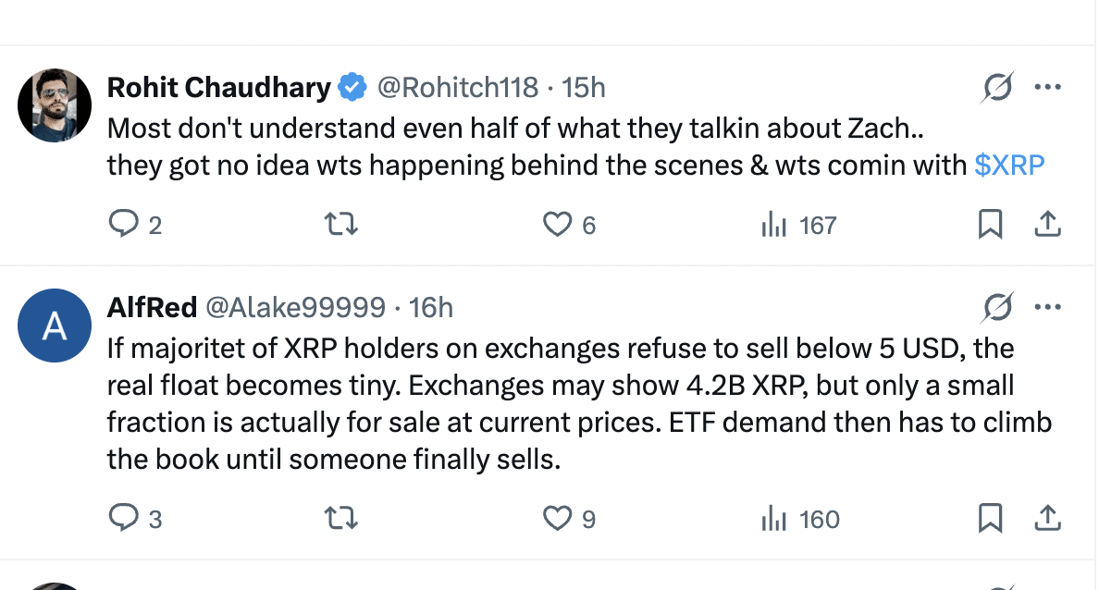Open Grok icon on AlfRed's tweet
This screenshot has height=590, width=1099.
pyautogui.click(x=997, y=307)
